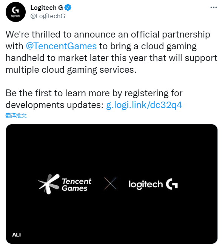
Task: Click the thin X between logos
Action: tap(110, 183)
